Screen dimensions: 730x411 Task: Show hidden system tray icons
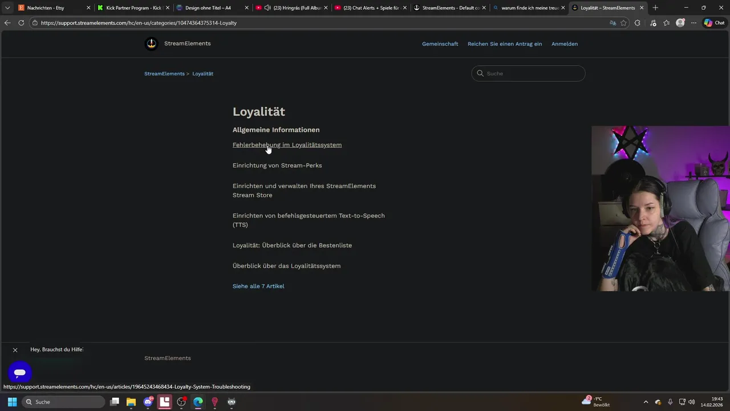click(x=646, y=402)
